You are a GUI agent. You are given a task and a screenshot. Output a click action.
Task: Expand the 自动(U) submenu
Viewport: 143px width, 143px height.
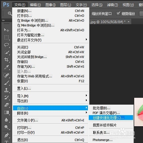[x=51, y=108]
